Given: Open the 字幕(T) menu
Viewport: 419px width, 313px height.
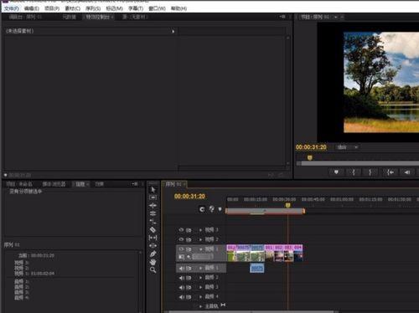Looking at the screenshot, I should click(x=136, y=8).
